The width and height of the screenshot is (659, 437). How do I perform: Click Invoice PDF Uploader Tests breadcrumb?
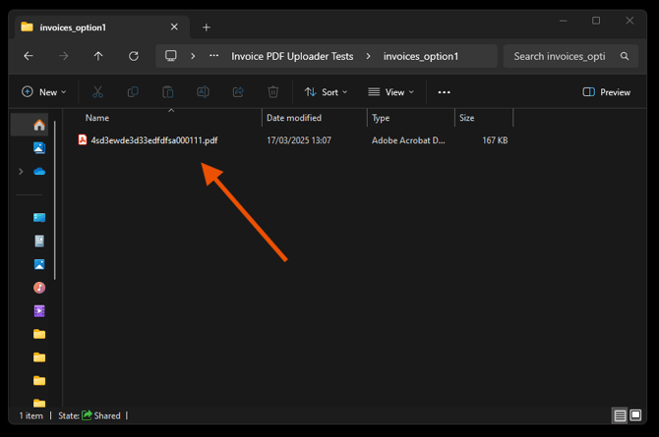[295, 56]
